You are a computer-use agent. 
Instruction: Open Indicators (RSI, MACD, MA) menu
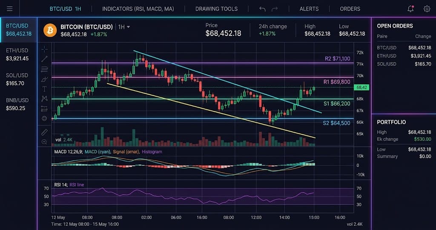138,9
